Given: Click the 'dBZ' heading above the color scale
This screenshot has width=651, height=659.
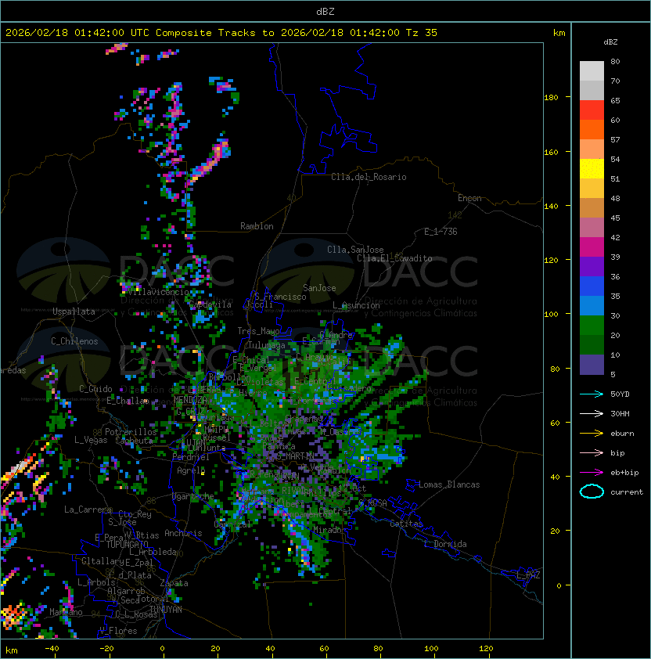Looking at the screenshot, I should pos(610,42).
